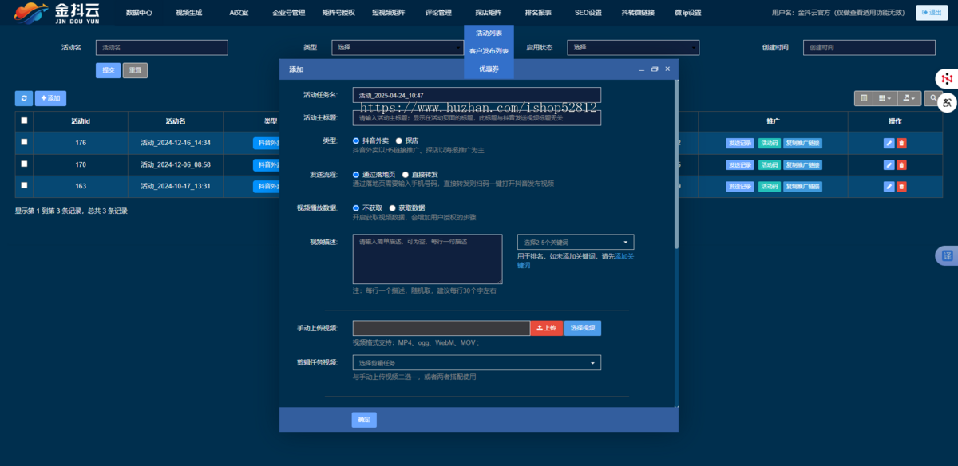Image resolution: width=958 pixels, height=466 pixels.
Task: Click 活动码 for activity 170
Action: point(770,165)
